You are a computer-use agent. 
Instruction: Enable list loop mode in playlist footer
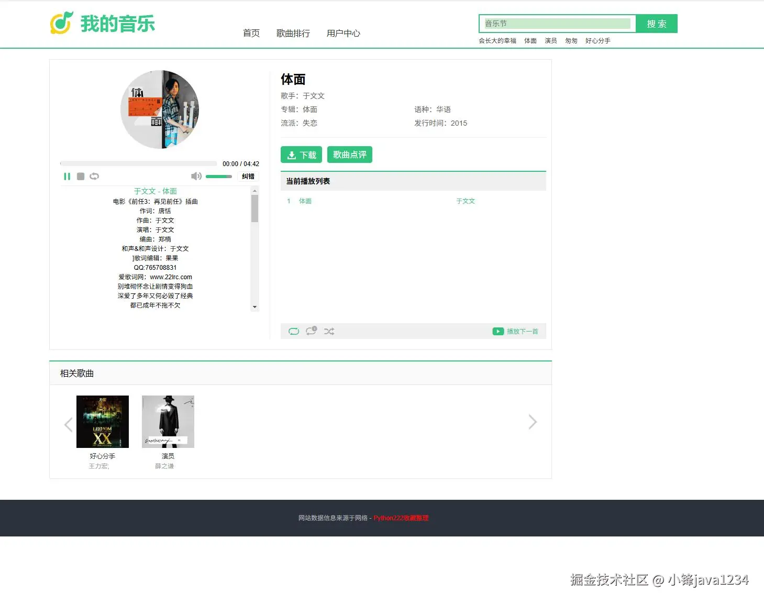pyautogui.click(x=294, y=331)
